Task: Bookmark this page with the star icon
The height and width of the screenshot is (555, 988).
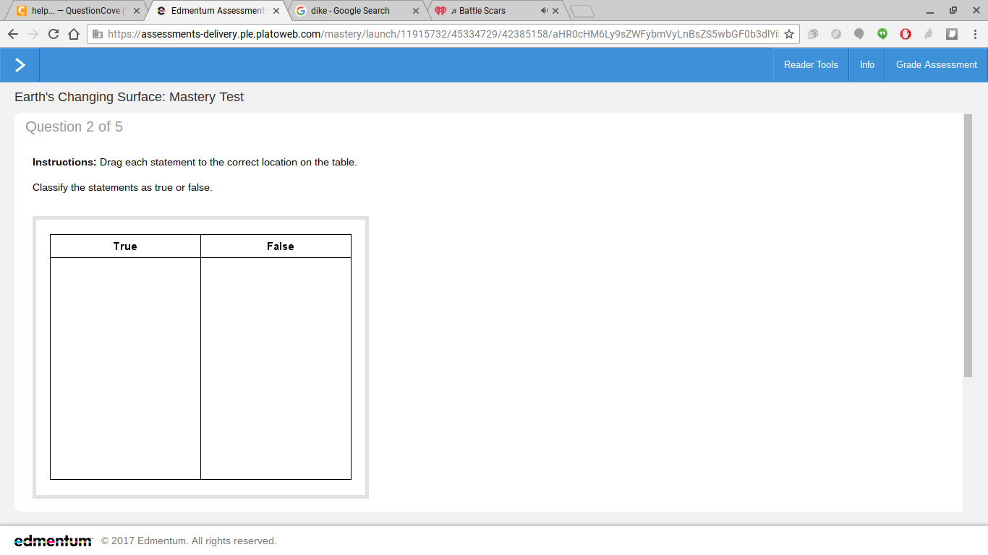Action: tap(789, 34)
